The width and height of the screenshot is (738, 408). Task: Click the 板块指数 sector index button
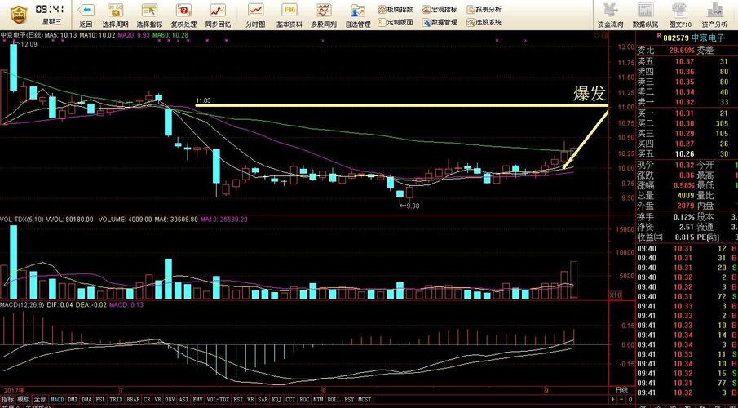(x=396, y=10)
